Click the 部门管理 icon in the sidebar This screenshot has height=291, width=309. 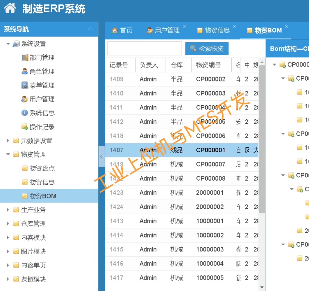coord(25,58)
